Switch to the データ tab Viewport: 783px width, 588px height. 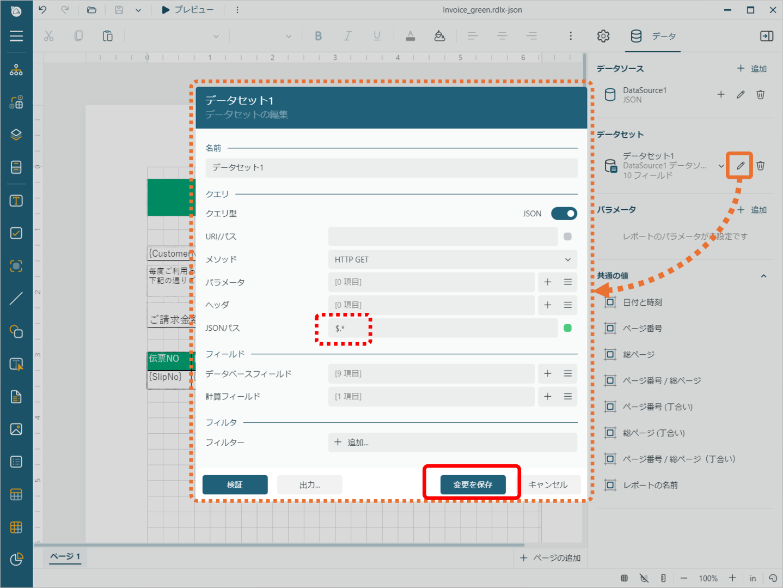[x=653, y=36]
